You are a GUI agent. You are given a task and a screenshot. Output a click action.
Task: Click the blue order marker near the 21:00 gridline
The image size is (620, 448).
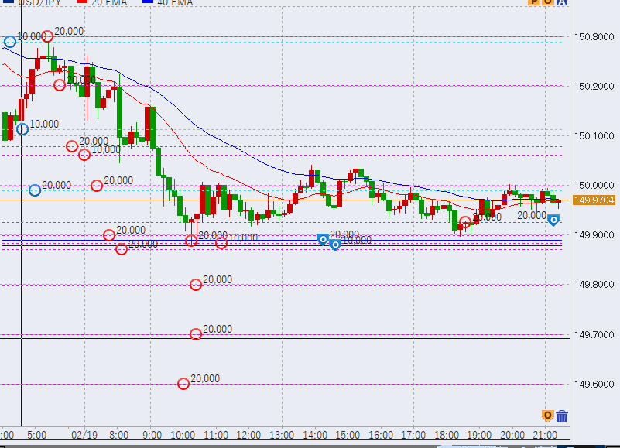[x=554, y=221]
